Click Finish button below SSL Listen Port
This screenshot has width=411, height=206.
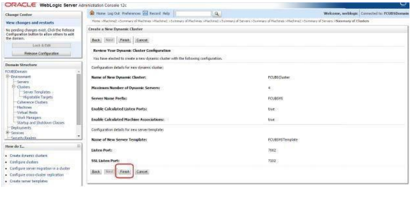(x=125, y=172)
